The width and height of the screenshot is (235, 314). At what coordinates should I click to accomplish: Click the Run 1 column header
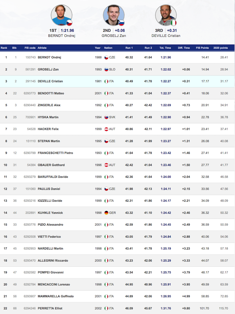point(129,48)
